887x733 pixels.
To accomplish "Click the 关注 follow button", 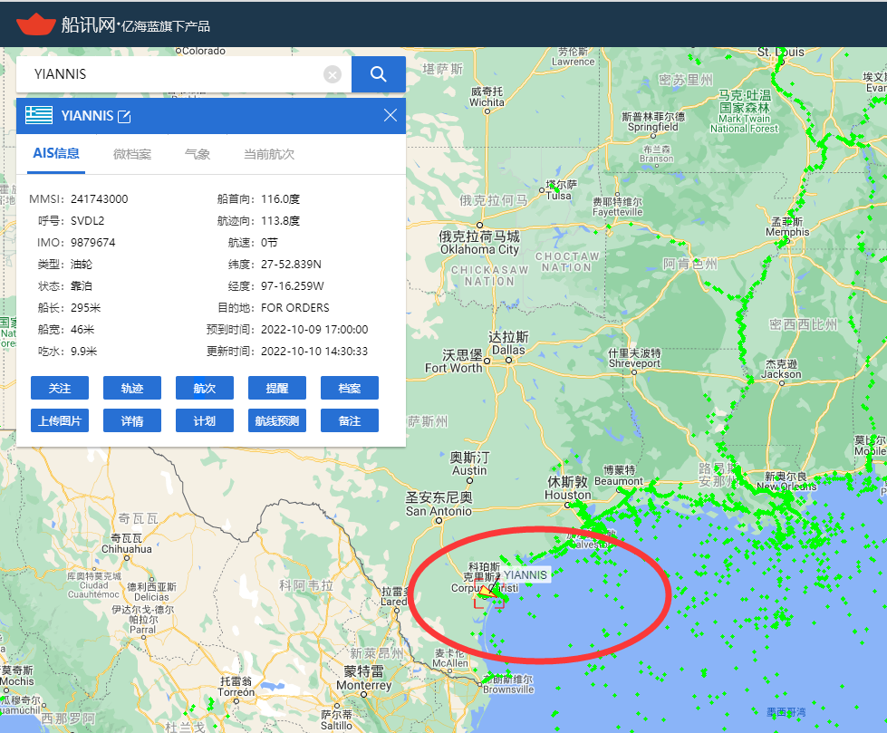I will [59, 388].
